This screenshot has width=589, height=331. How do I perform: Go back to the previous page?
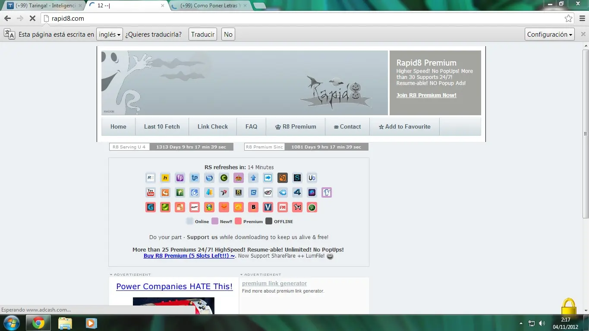(7, 19)
